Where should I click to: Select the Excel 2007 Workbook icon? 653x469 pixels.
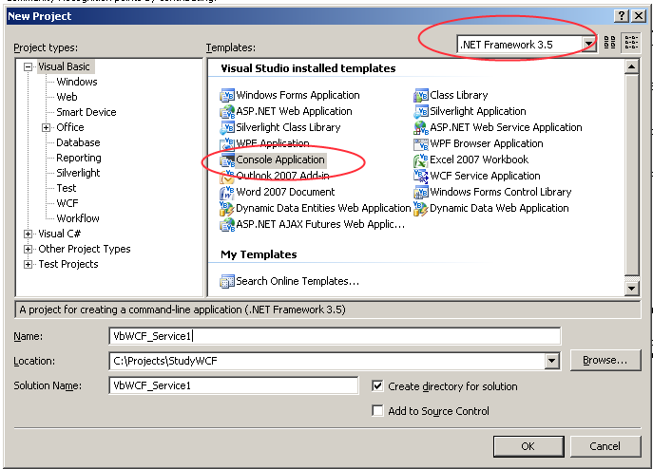(x=421, y=159)
